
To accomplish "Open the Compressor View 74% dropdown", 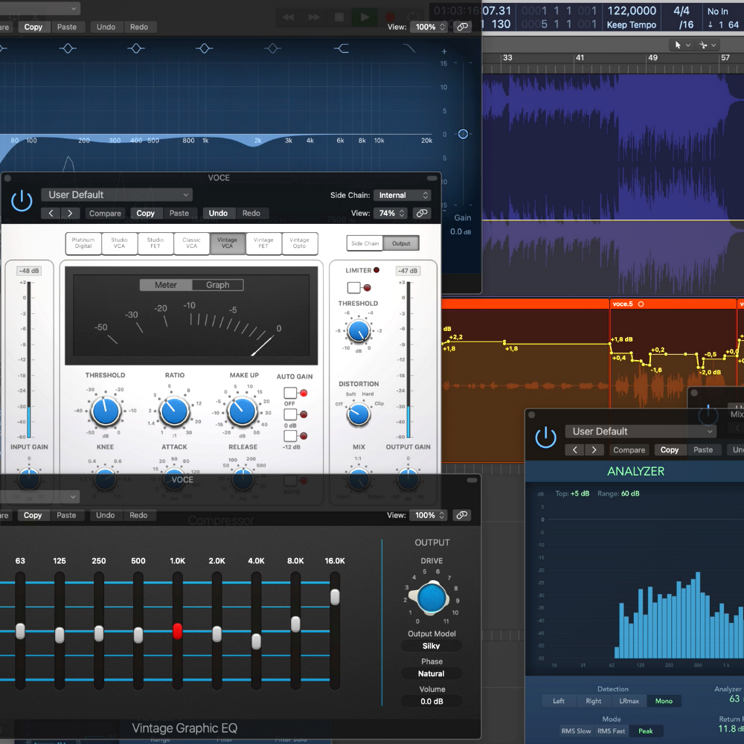I will click(390, 214).
